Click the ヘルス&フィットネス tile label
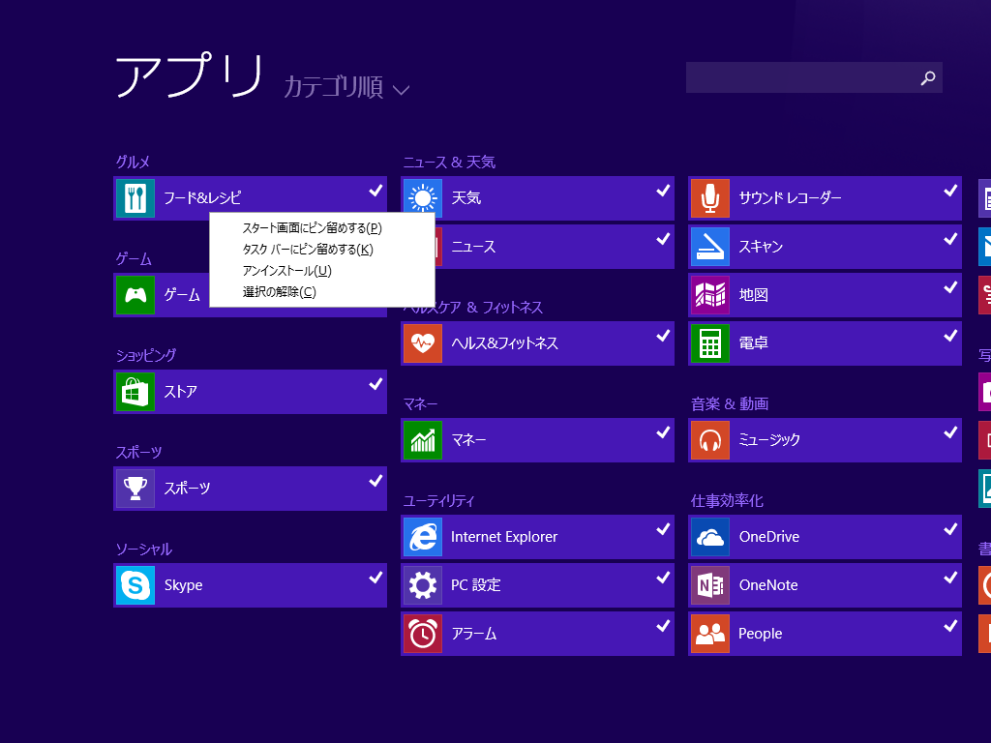The width and height of the screenshot is (991, 743). click(x=504, y=343)
